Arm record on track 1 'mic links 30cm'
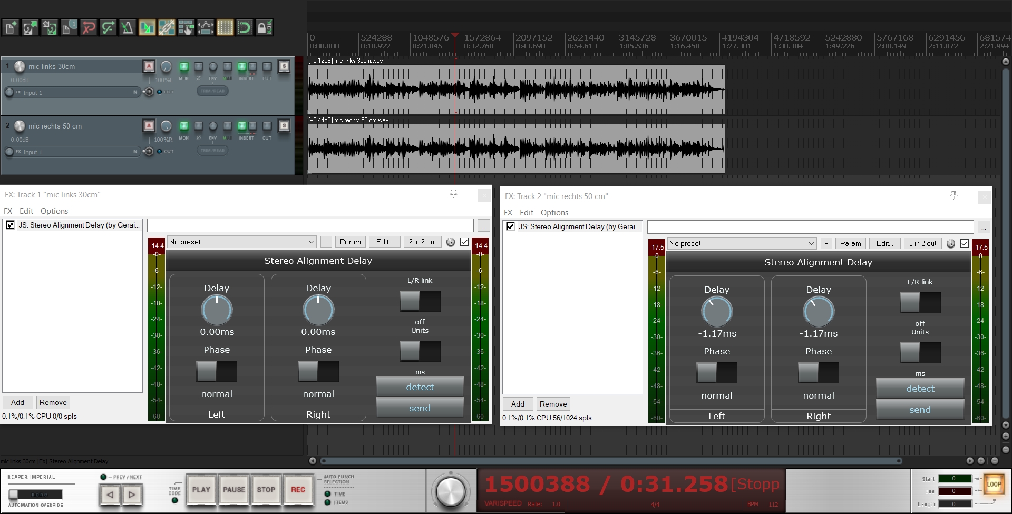 coord(149,66)
